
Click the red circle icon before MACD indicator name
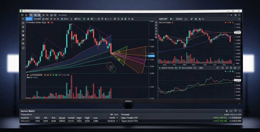[x=28, y=75]
